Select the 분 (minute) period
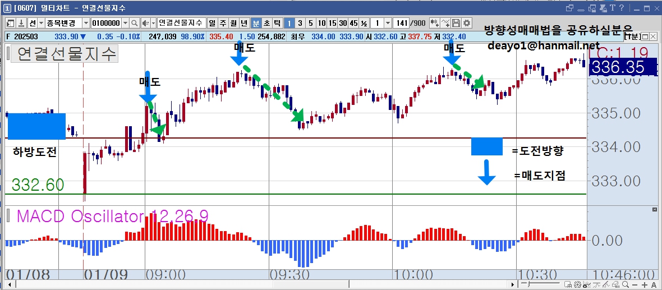 pyautogui.click(x=256, y=23)
